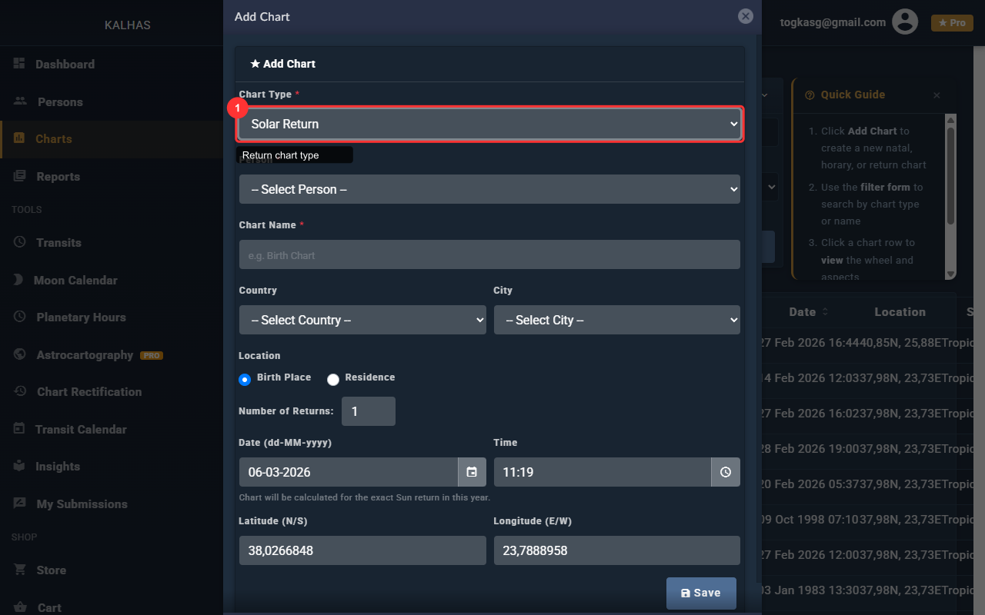Screen dimensions: 985x615
Task: Click the Quick Guide scrollbar down arrow
Action: (950, 274)
